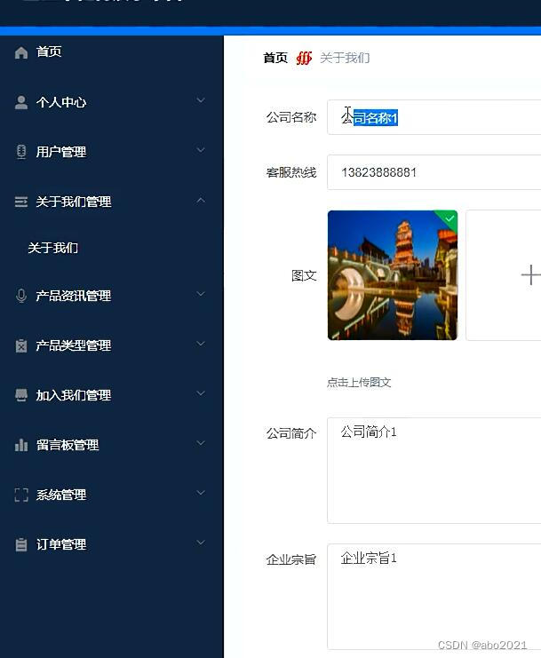Expand the 产品资讯管理 chevron
The image size is (541, 658).
pyautogui.click(x=201, y=294)
